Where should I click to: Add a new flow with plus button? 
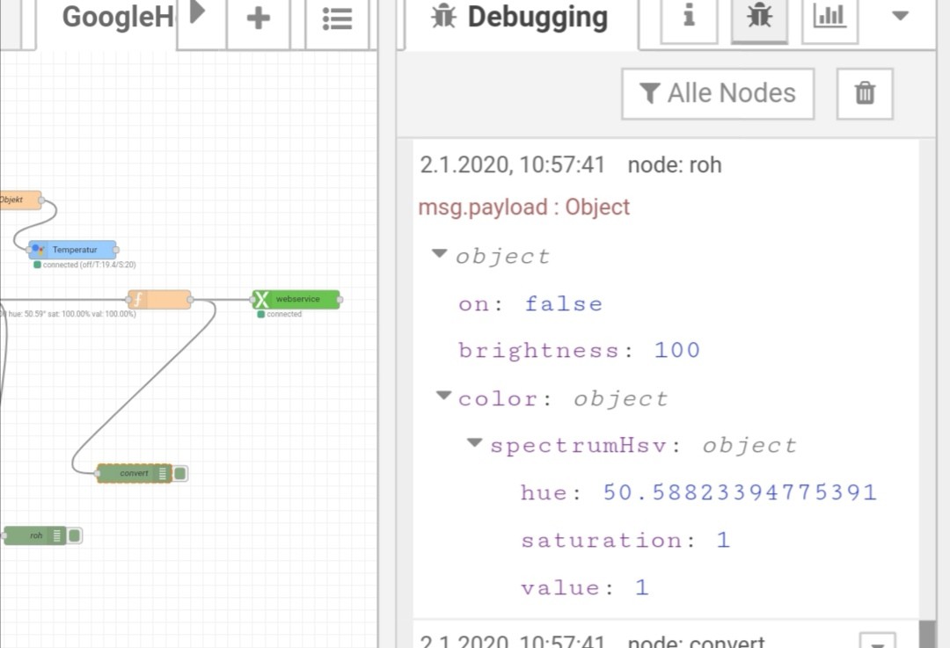click(x=258, y=18)
